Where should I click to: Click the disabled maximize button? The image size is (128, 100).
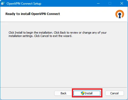(110, 3)
